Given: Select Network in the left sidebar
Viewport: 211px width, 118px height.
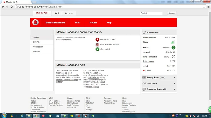Looking at the screenshot, I should tap(42, 52).
